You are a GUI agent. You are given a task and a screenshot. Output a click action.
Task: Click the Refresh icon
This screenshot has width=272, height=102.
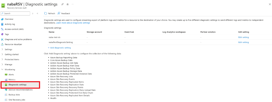click(46, 13)
